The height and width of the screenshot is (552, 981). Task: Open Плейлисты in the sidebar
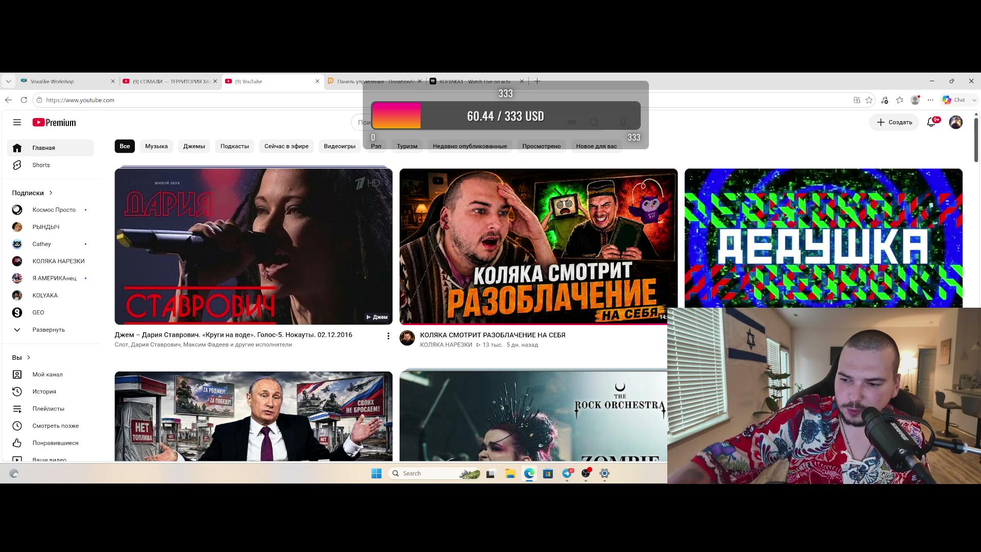(51, 409)
